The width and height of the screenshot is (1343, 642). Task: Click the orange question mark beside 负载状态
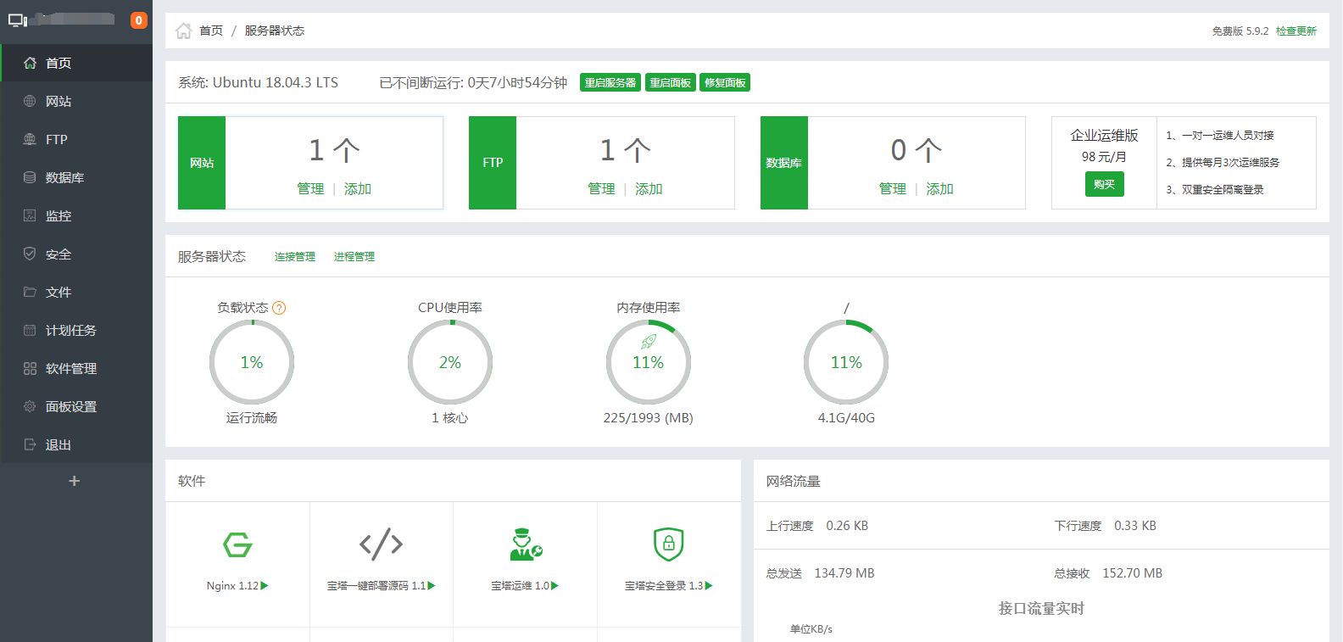[x=279, y=308]
